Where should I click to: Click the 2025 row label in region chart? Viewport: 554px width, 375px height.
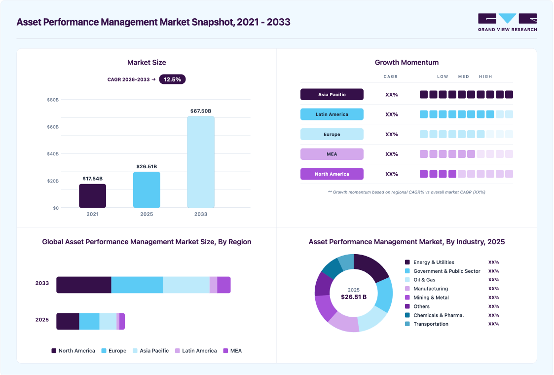tap(42, 320)
